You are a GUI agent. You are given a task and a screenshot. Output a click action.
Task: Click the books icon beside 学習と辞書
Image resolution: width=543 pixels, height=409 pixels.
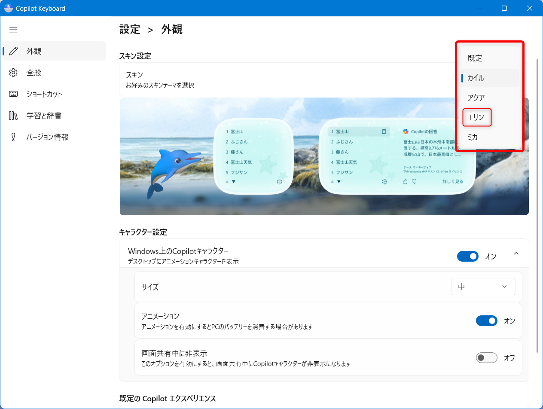tap(13, 116)
